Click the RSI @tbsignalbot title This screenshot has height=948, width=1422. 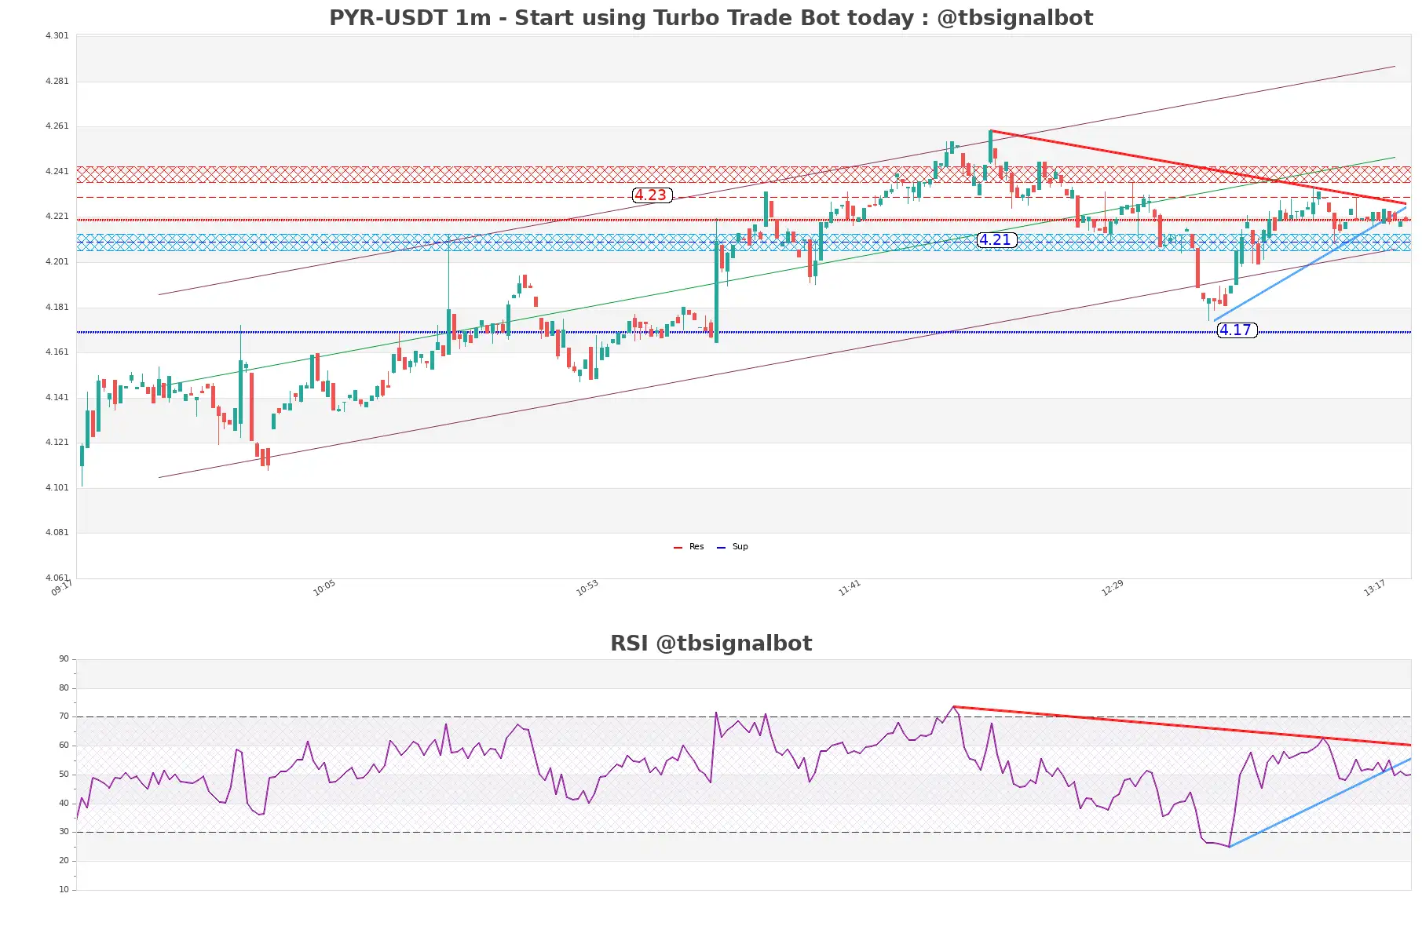pos(711,643)
